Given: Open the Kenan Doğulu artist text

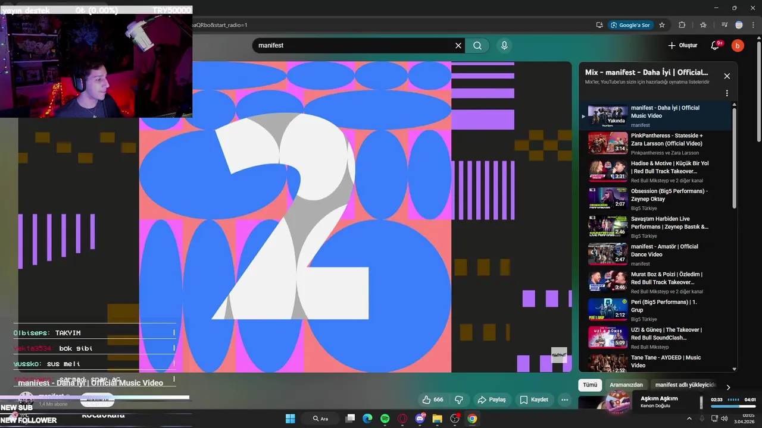Looking at the screenshot, I should 655,406.
